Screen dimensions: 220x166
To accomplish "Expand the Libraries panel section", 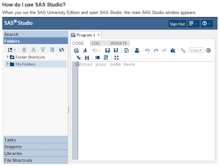I will [36, 153].
